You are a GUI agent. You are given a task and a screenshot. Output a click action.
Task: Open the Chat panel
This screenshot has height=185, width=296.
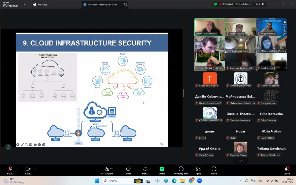pos(128,170)
